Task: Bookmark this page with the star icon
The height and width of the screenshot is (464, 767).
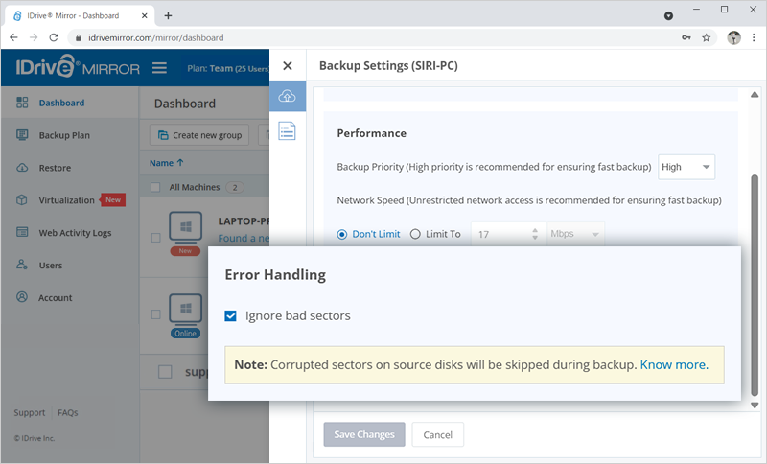Action: (707, 38)
